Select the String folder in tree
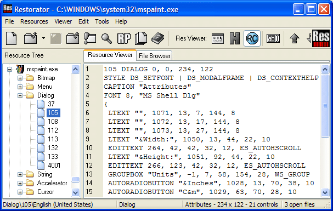The height and width of the screenshot is (211, 333). coord(45,174)
